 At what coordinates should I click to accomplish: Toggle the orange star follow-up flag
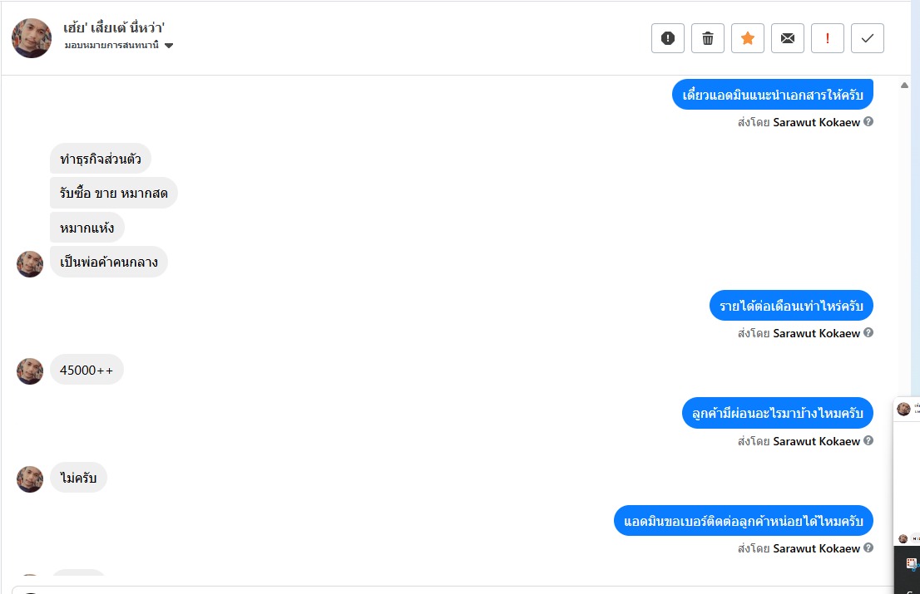point(747,38)
